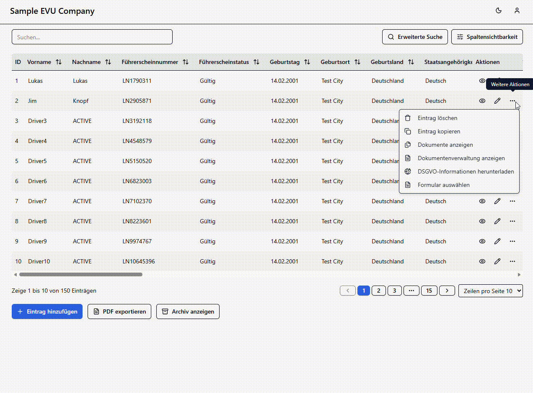
Task: View Lukas entry via eye icon
Action: coord(482,81)
